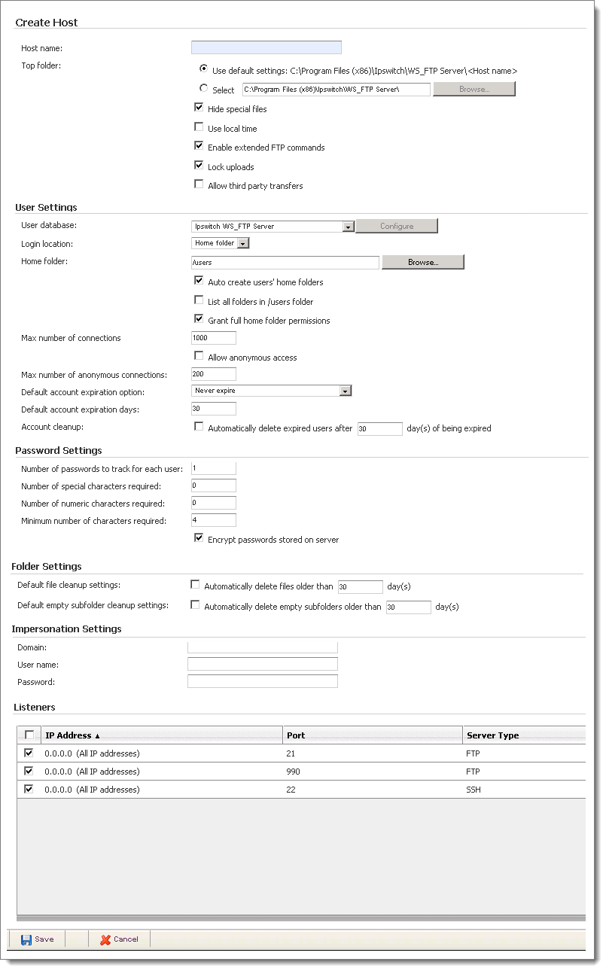The height and width of the screenshot is (971, 606).
Task: Toggle Enable extended FTP commands
Action: pos(199,147)
